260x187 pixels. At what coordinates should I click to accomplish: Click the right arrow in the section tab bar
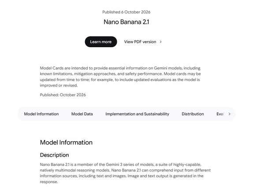pos(229,114)
